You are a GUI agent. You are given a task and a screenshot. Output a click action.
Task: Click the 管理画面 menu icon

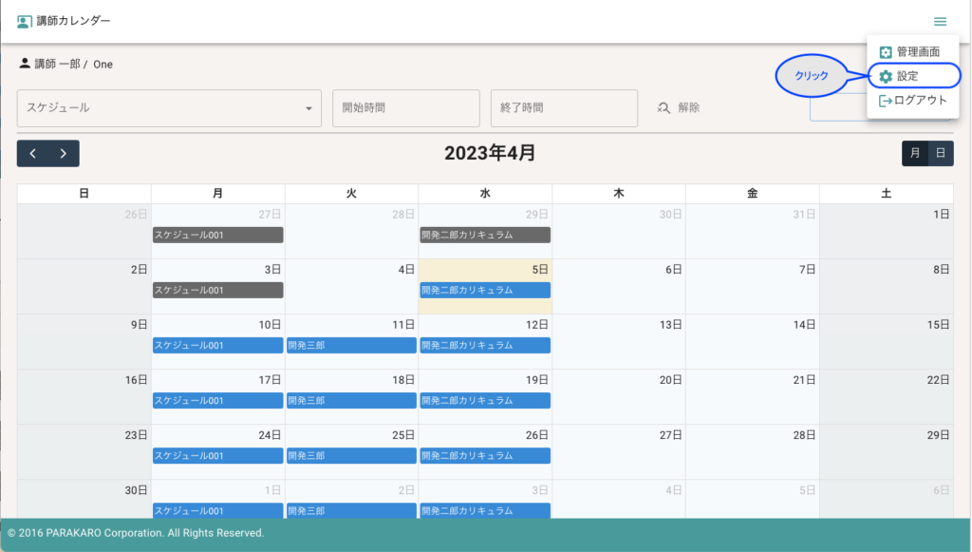point(886,52)
